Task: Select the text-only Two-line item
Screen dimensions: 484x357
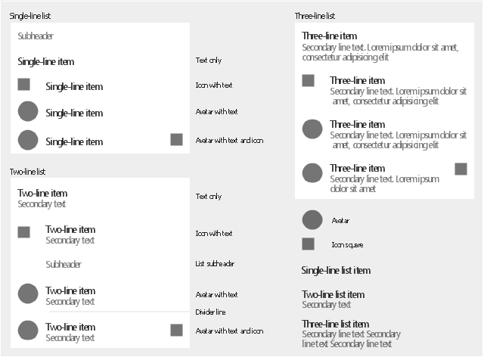Action: click(42, 194)
